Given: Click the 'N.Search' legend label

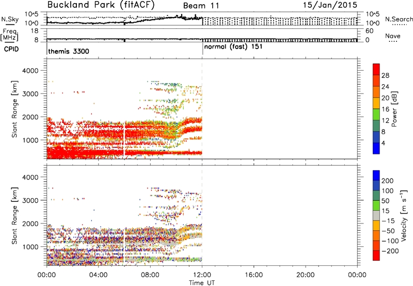Looking at the screenshot, I should [399, 19].
